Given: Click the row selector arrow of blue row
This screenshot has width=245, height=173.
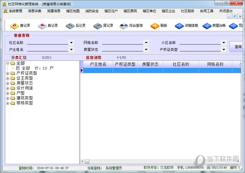Looking at the screenshot, I should [82, 70].
